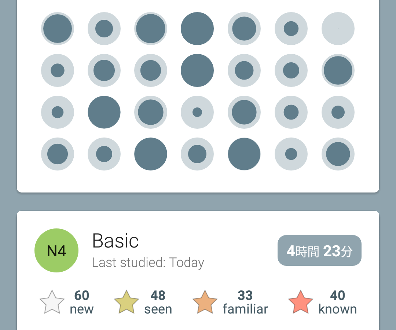Click the last circle in the bottom row
The width and height of the screenshot is (396, 330).
click(338, 154)
